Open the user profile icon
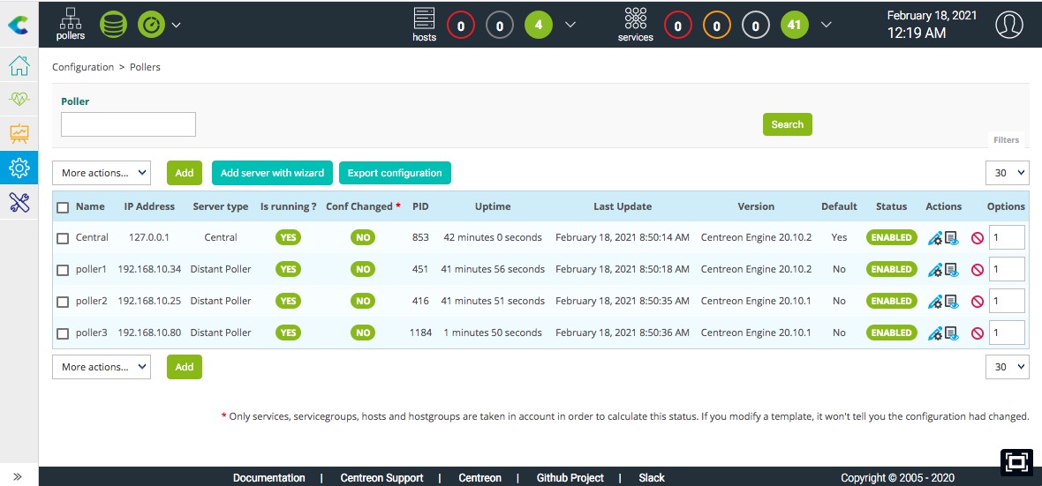Image resolution: width=1042 pixels, height=486 pixels. point(1008,25)
